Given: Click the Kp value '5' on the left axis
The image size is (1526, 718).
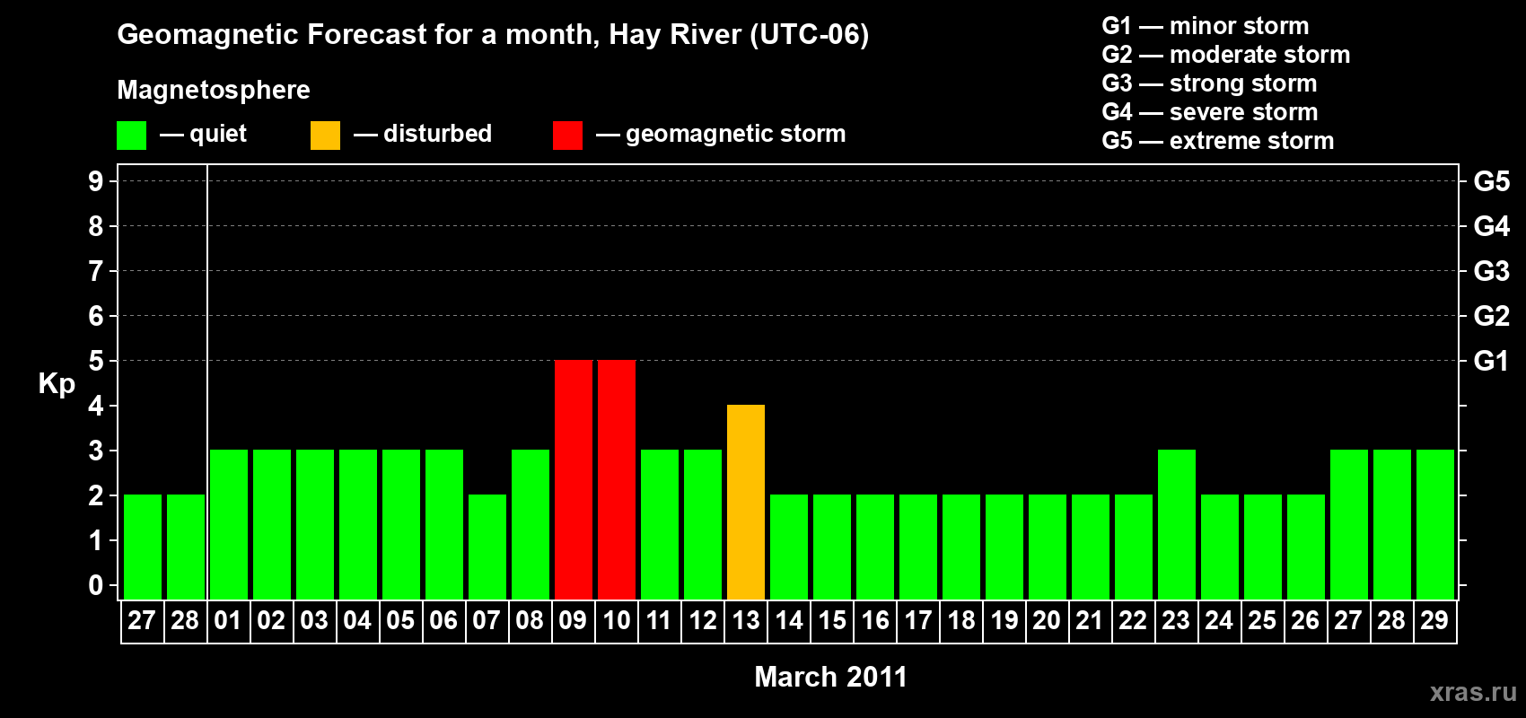Looking at the screenshot, I should (96, 361).
